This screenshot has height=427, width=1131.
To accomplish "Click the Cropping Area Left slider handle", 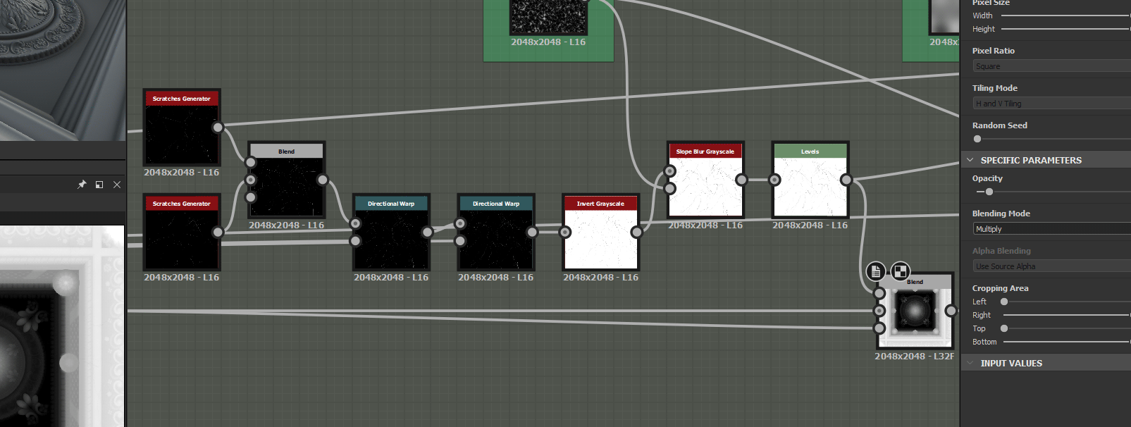I will click(1004, 302).
